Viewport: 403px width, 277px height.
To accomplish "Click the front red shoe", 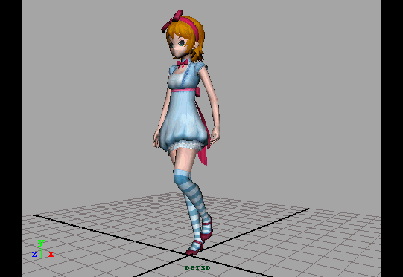I will (195, 248).
